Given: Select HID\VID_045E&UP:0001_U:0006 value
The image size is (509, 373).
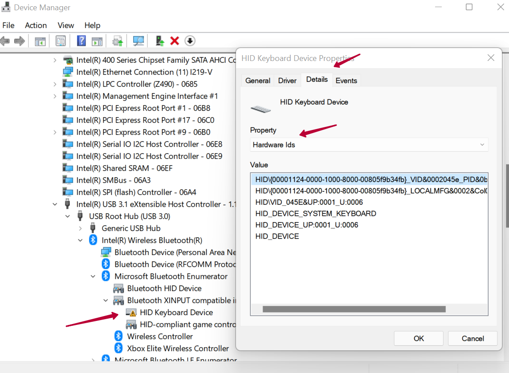Looking at the screenshot, I should (x=309, y=202).
